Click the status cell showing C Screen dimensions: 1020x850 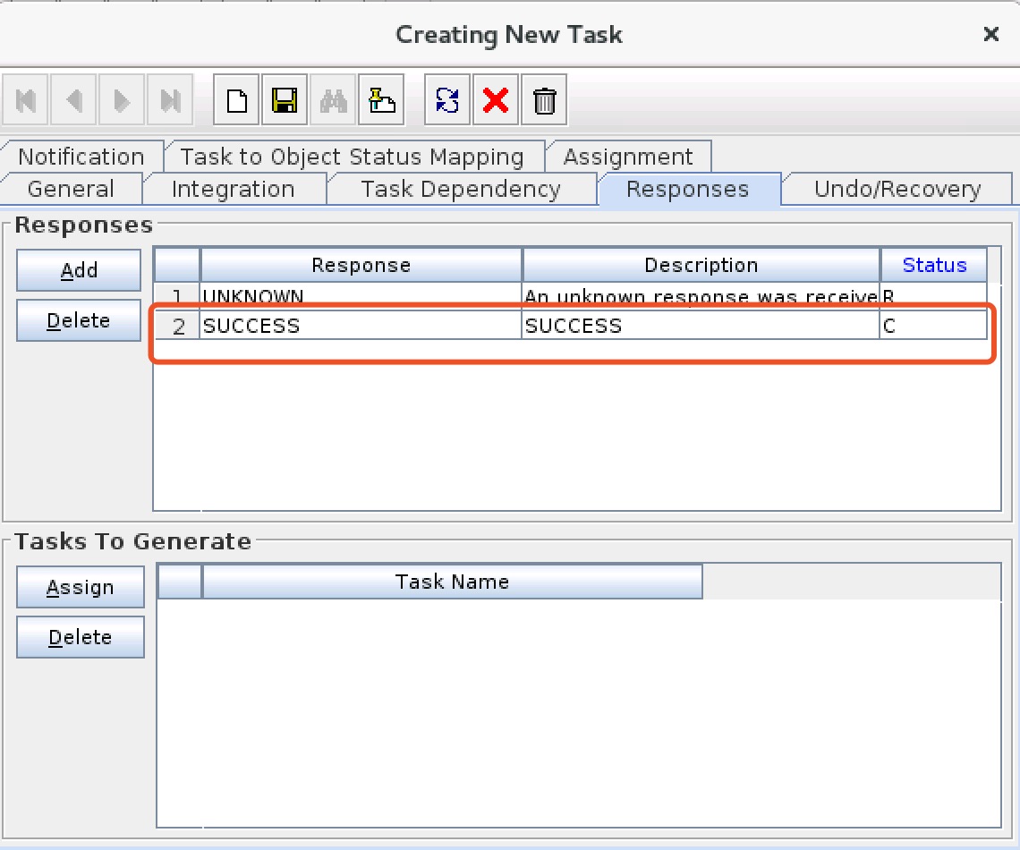933,325
